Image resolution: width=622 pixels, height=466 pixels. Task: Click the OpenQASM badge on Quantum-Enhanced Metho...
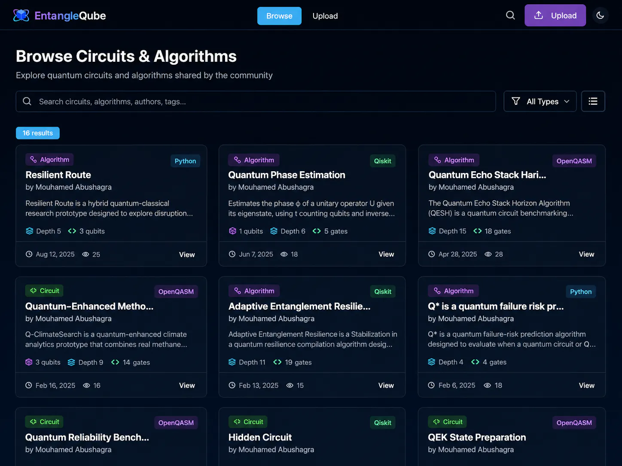176,292
